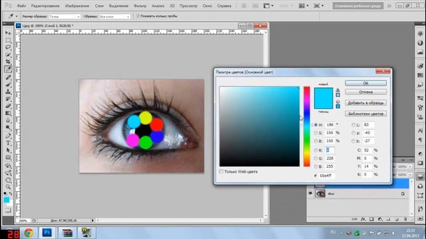Select the R red radio button
Viewport: 426px width, 239px height.
click(x=316, y=150)
